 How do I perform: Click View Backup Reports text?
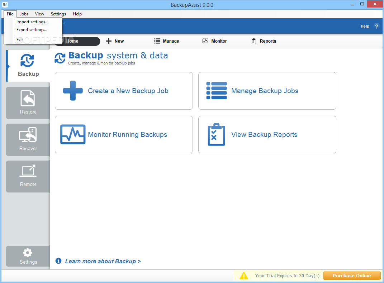[x=264, y=135]
